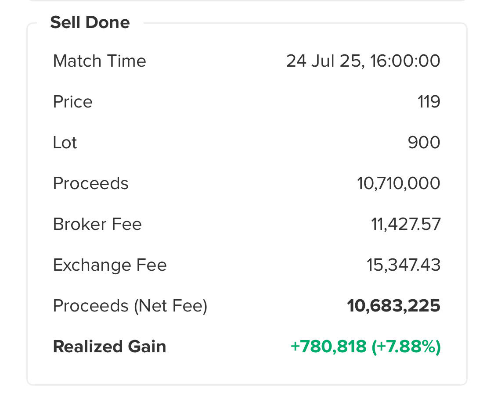Image resolution: width=494 pixels, height=401 pixels.
Task: Select the Sell Done section title
Action: click(x=90, y=22)
